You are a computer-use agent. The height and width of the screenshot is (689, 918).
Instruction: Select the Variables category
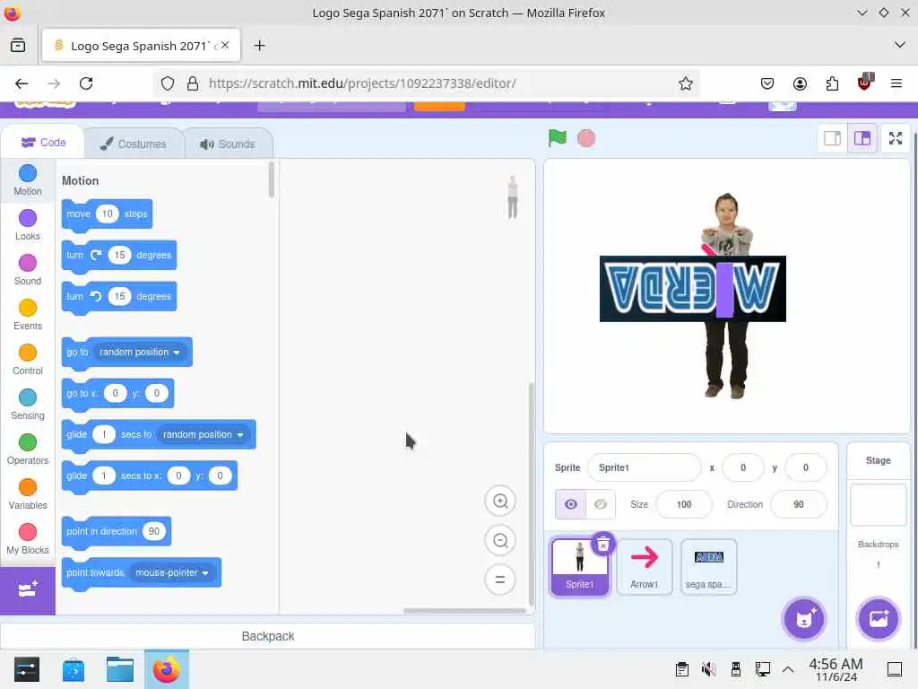click(28, 494)
